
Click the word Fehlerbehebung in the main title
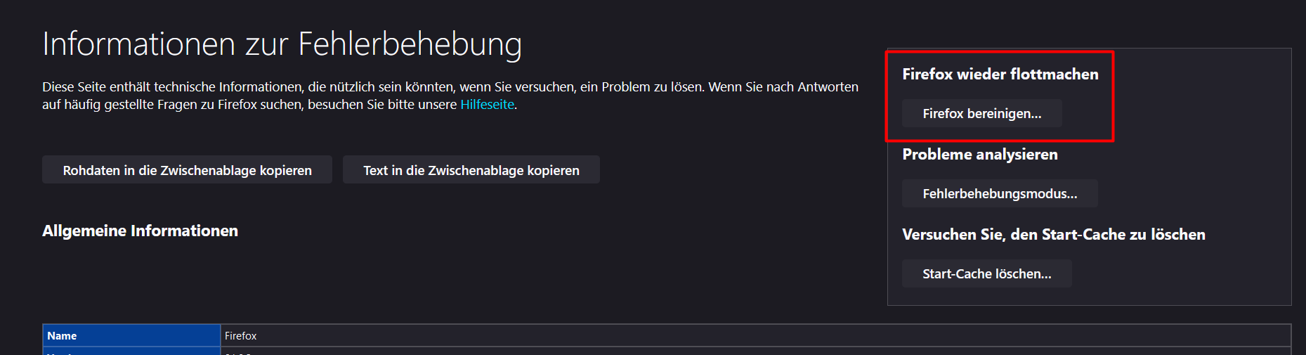(410, 44)
